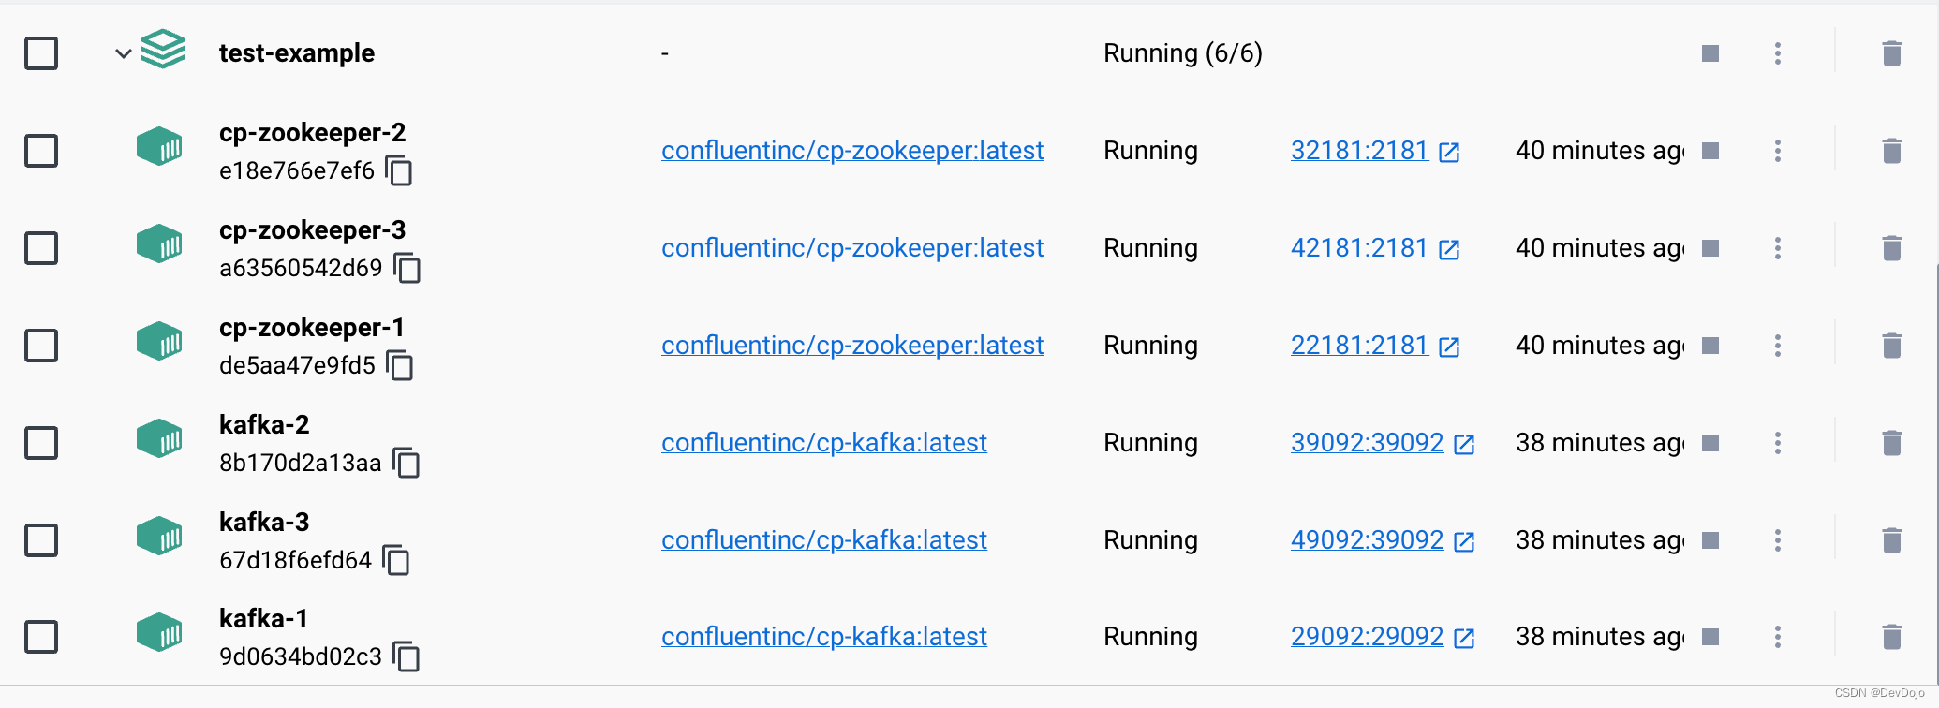Open confluentinc/cp-kafka:latest image for kafka-1

(823, 637)
